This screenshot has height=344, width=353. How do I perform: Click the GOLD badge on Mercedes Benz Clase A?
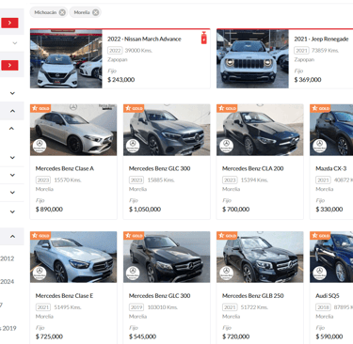[40, 108]
